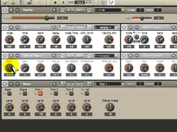Click the B view button on the Mixer header
177x132 pixels.
click(x=11, y=84)
